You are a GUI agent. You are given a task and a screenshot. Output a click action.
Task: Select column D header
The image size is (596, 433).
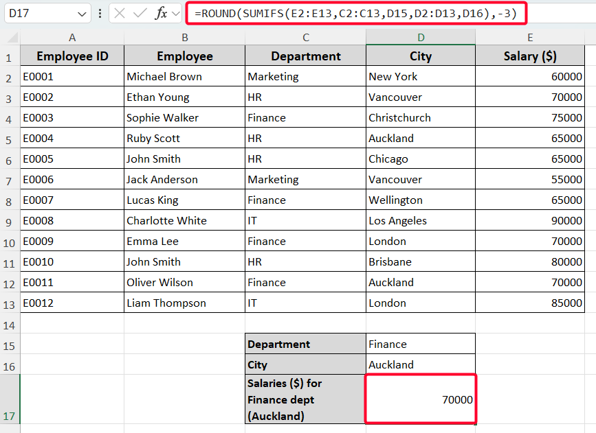tap(420, 38)
